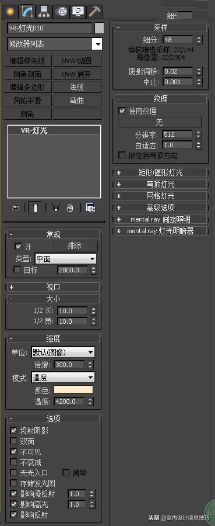Click the 颜色 light color swatch
The height and width of the screenshot is (526, 215).
coord(73,390)
